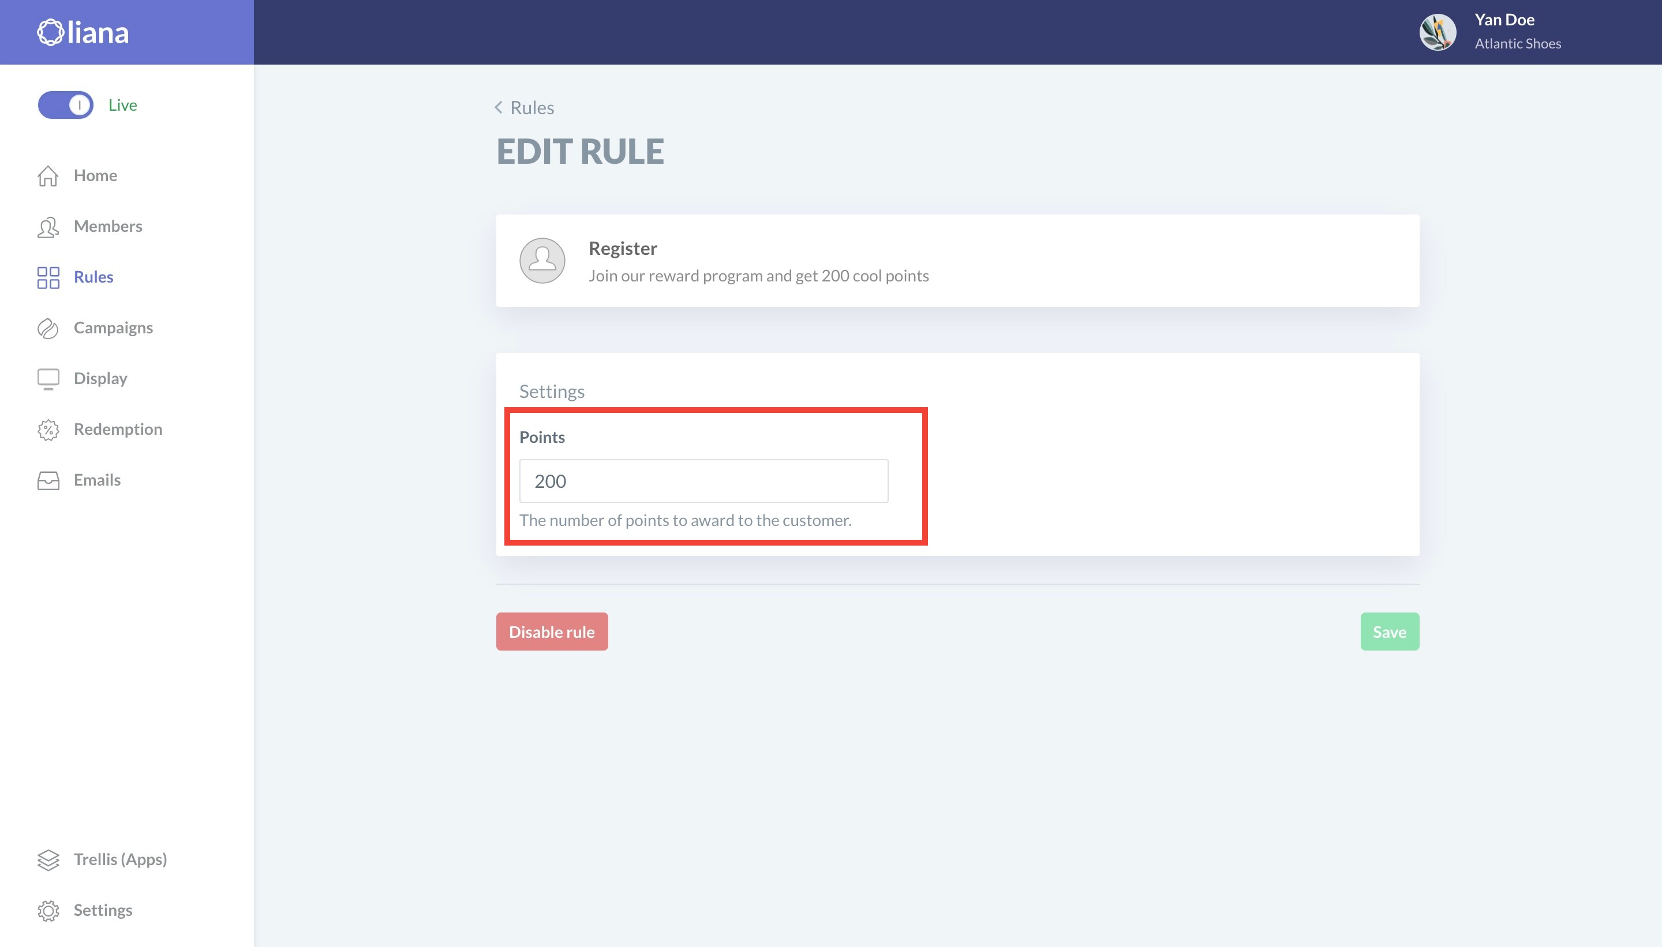1662x947 pixels.
Task: Click the Register rule title
Action: tap(623, 249)
